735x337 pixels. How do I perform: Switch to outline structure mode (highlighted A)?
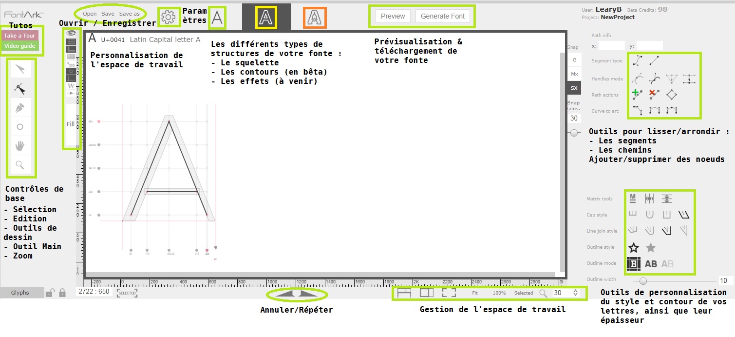266,18
